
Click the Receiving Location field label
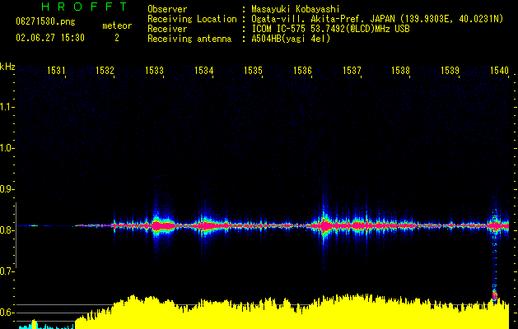192,19
